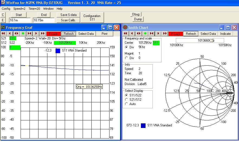Viewport: 239px width, 142px height.
Task: Click single-left arrow in Smith Chart toolbar
Action: pos(132,33)
